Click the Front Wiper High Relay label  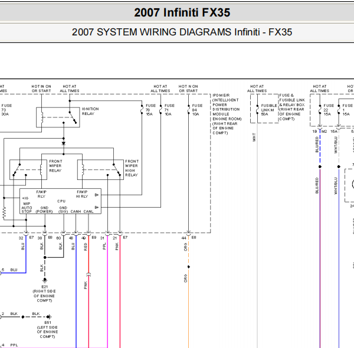click(x=132, y=168)
